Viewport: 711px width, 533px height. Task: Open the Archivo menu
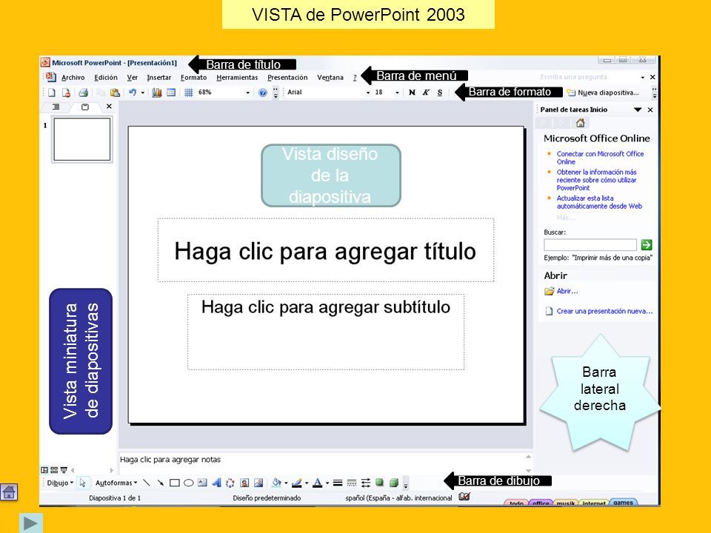[73, 78]
